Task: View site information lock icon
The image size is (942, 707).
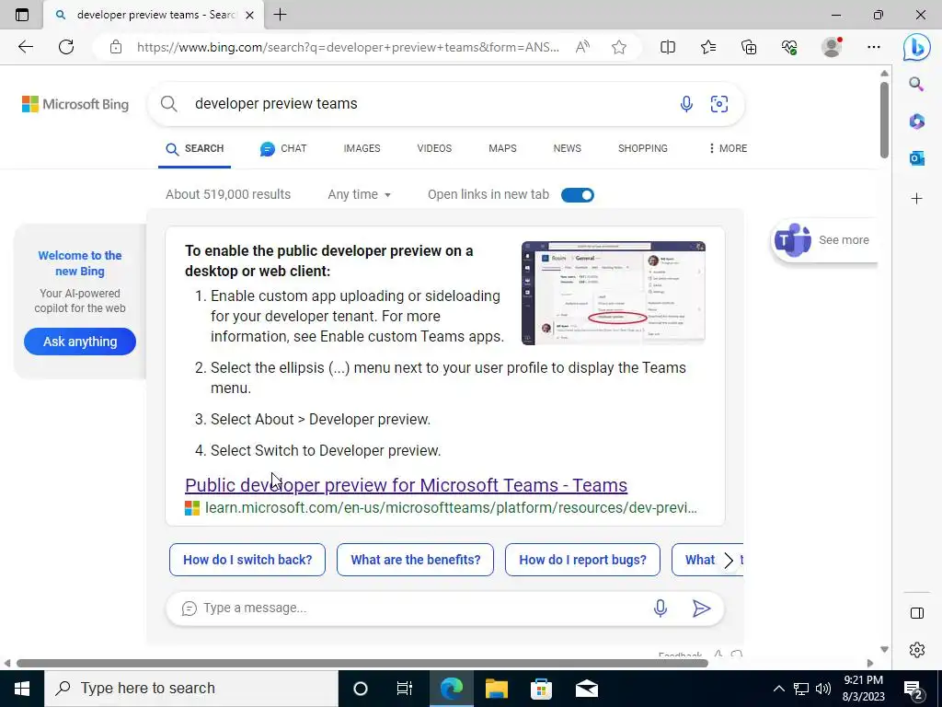Action: (116, 47)
